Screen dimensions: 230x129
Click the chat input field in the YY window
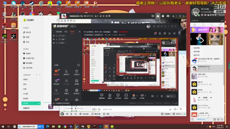click(x=134, y=110)
